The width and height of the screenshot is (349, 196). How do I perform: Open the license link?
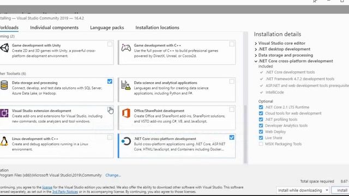47,187
